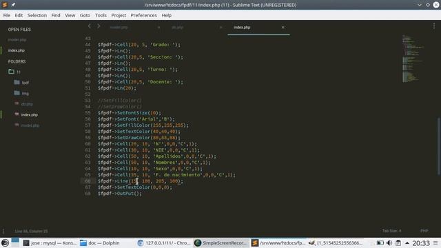Click line number 66 in the gutter
The image size is (441, 248).
click(x=88, y=181)
